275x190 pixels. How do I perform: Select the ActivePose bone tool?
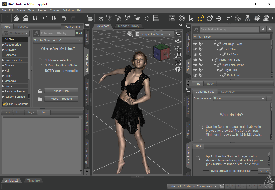point(238,18)
